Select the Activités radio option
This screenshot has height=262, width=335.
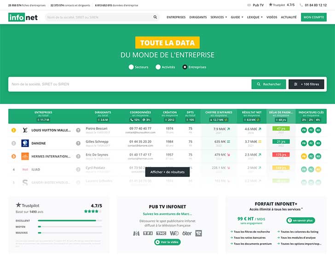click(x=158, y=67)
